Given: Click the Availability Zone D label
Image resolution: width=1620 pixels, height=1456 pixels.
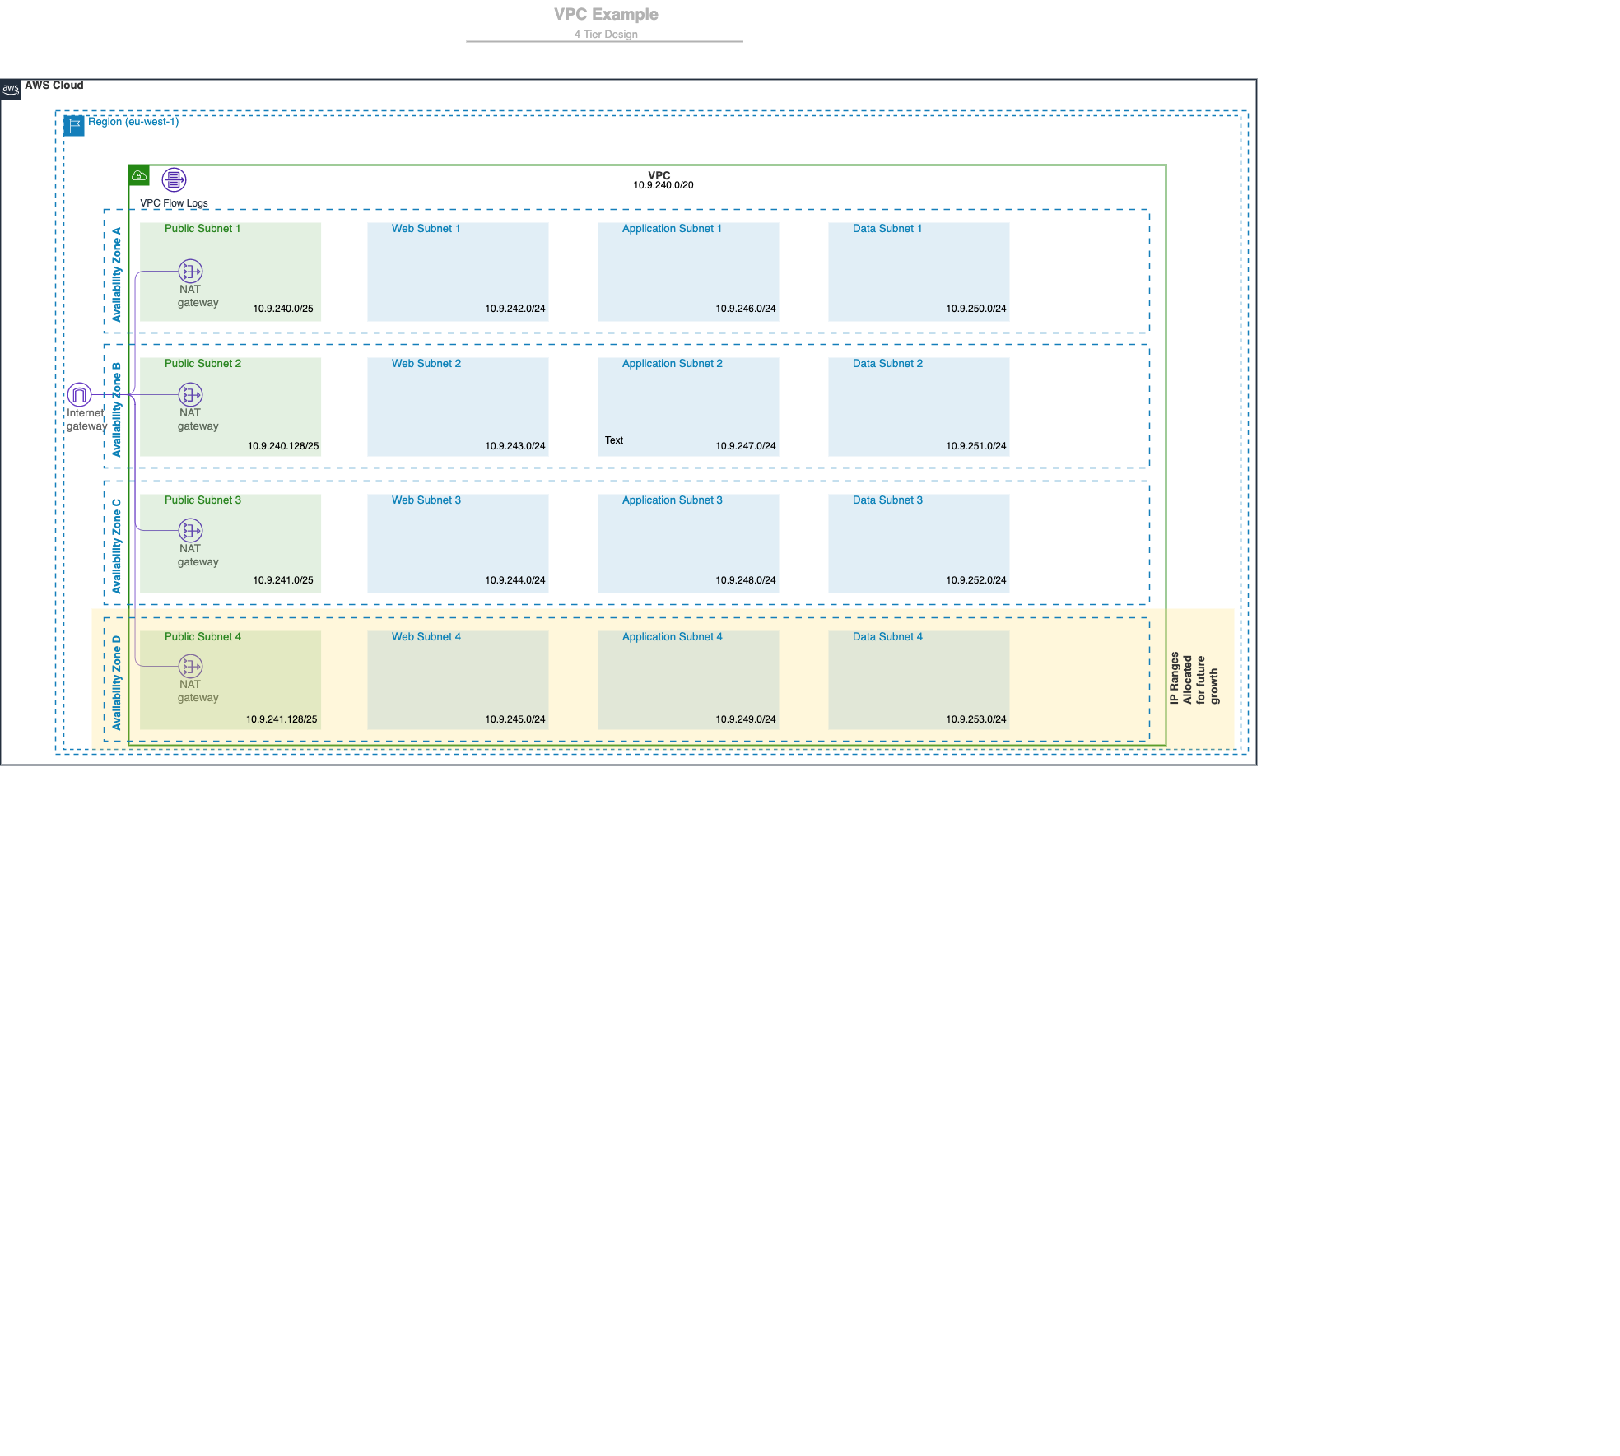Looking at the screenshot, I should click(x=116, y=682).
